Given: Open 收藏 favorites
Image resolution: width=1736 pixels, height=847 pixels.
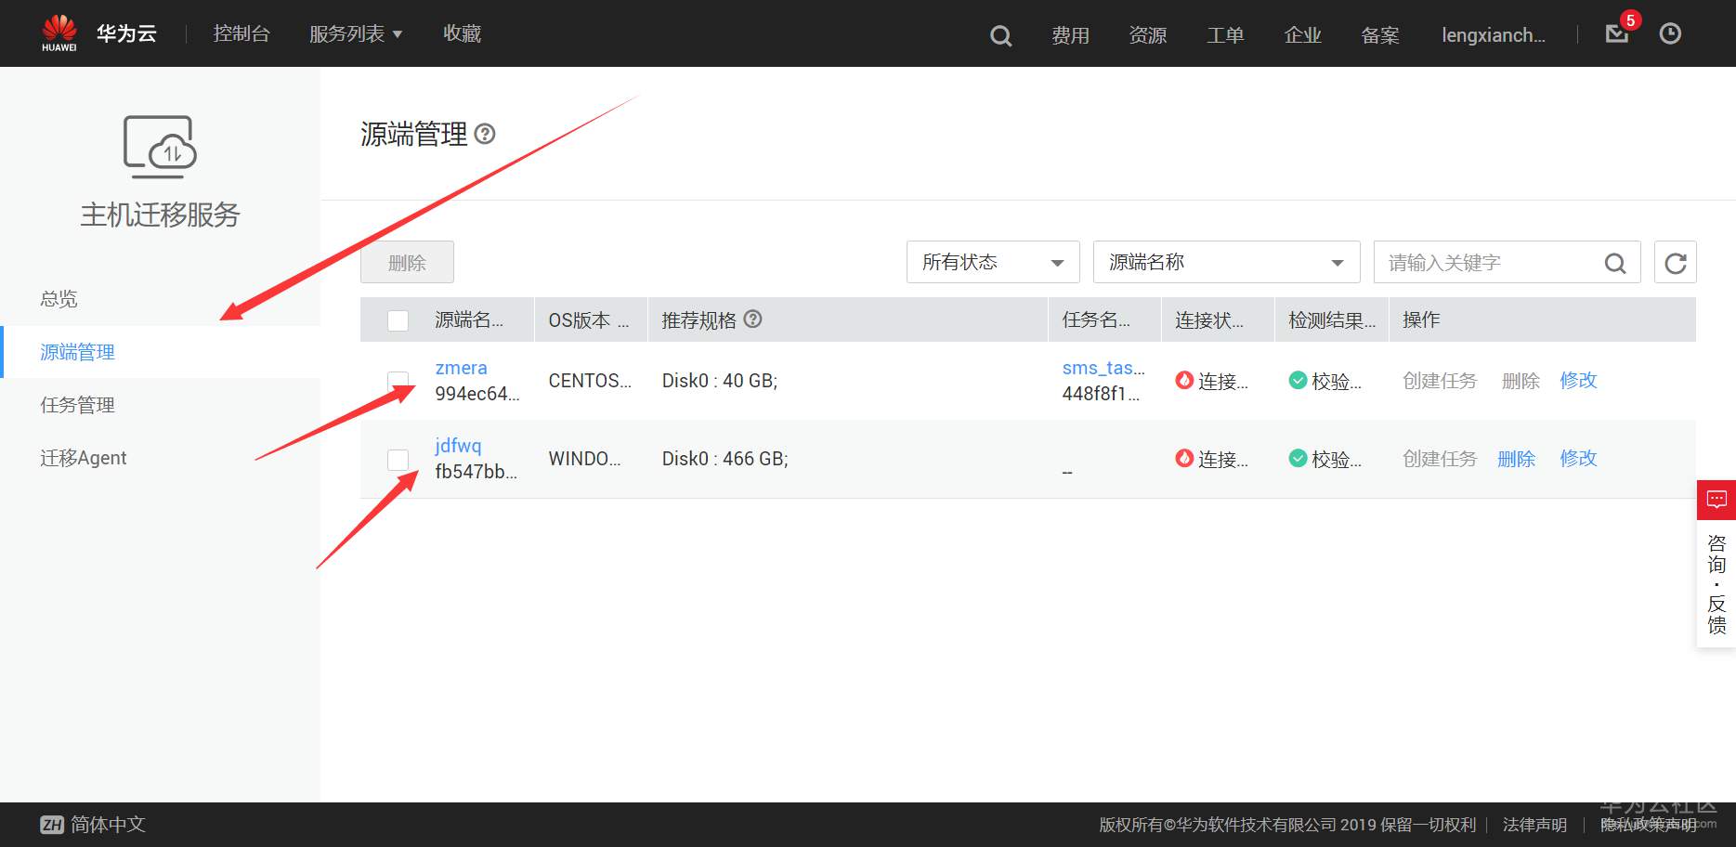Looking at the screenshot, I should [x=462, y=33].
